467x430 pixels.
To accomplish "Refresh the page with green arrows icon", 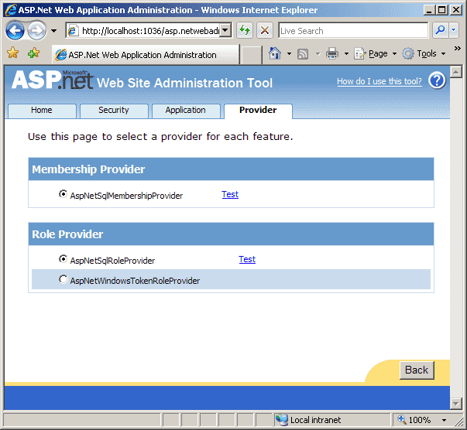I will pyautogui.click(x=245, y=30).
